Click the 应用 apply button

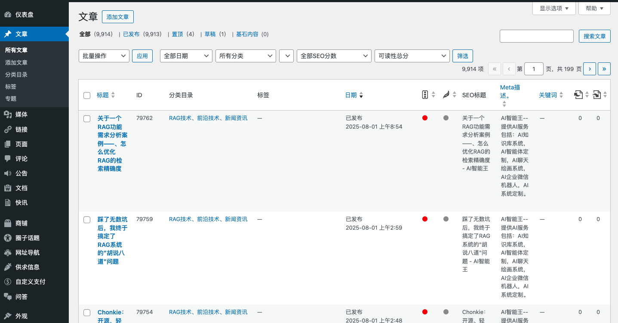[x=142, y=56]
